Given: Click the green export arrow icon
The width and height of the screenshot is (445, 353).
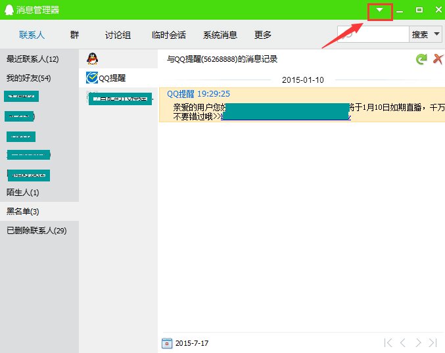Looking at the screenshot, I should [x=421, y=59].
